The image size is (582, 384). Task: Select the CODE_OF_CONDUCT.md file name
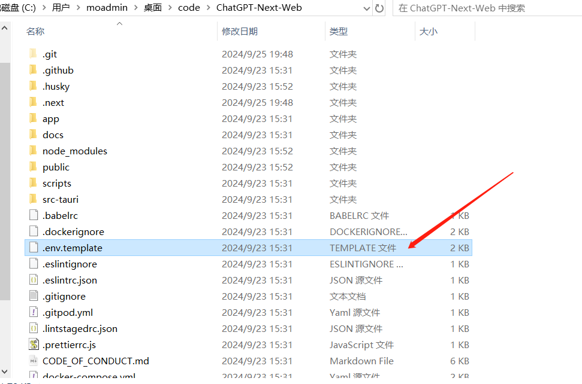coord(96,361)
